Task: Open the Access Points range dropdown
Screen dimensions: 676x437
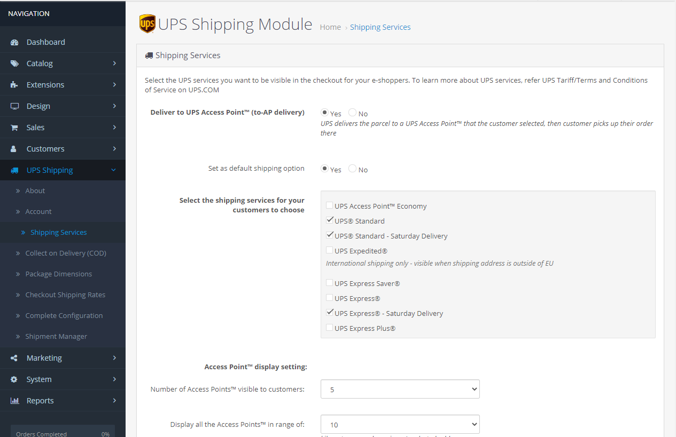Action: point(400,424)
